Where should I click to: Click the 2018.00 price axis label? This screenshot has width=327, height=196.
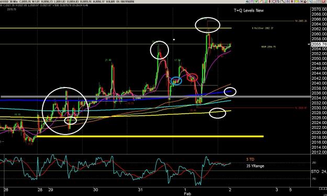point(319,138)
